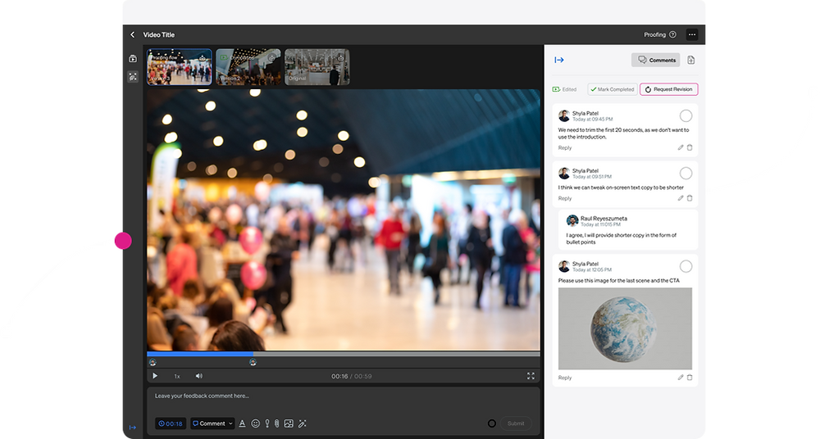Click Shyla Patel's avatar on the 09:45 PM comment
Image resolution: width=820 pixels, height=439 pixels.
click(564, 115)
